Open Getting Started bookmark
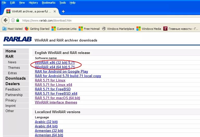The image size is (200, 137). 37,29
